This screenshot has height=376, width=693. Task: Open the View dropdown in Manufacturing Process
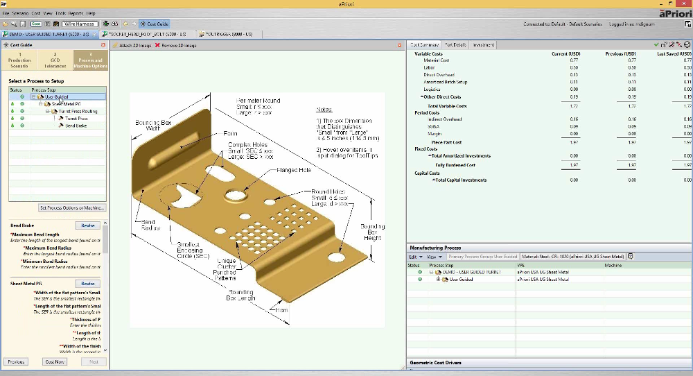434,257
